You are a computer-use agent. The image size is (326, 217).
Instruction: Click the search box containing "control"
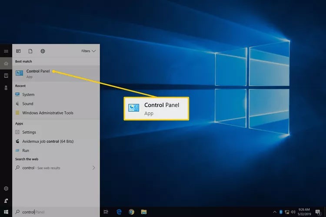57,212
